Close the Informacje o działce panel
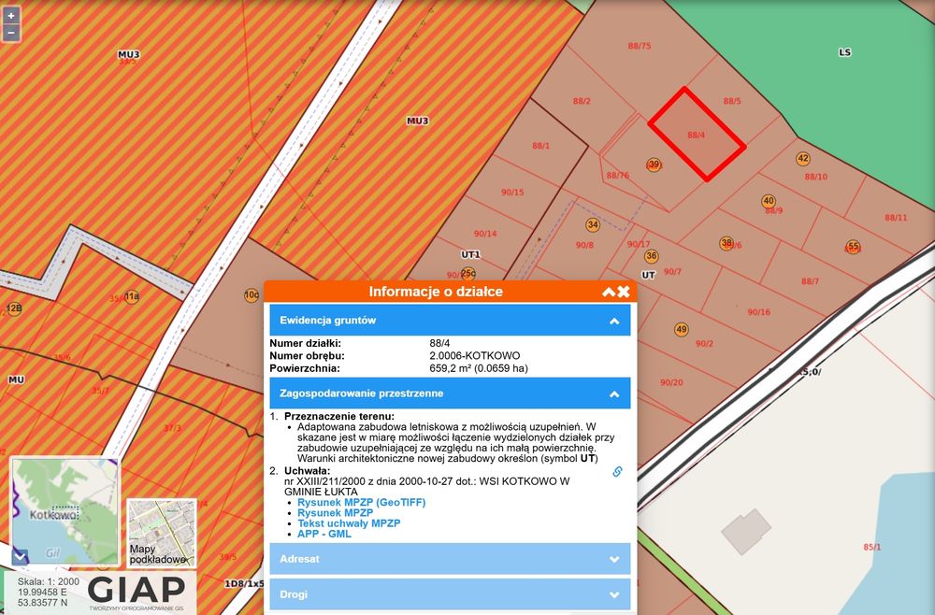 pos(624,292)
